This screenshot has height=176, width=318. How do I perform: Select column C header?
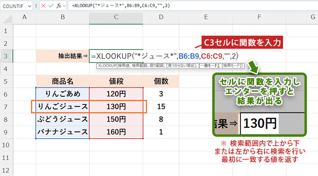pyautogui.click(x=116, y=17)
